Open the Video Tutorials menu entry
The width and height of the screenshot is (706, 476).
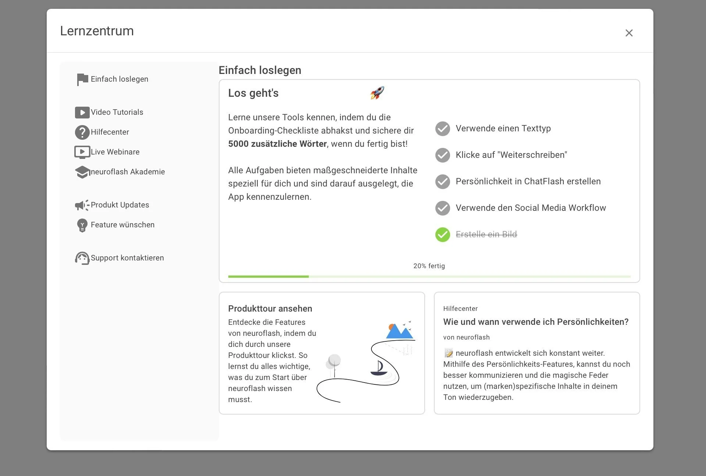click(117, 112)
